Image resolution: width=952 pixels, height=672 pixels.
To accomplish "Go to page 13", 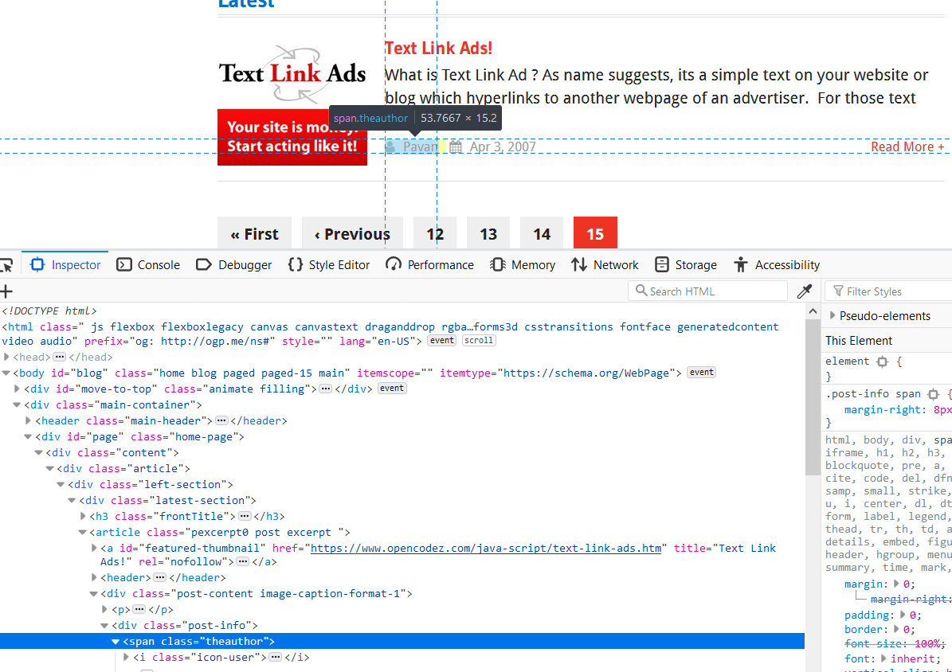I will point(488,234).
